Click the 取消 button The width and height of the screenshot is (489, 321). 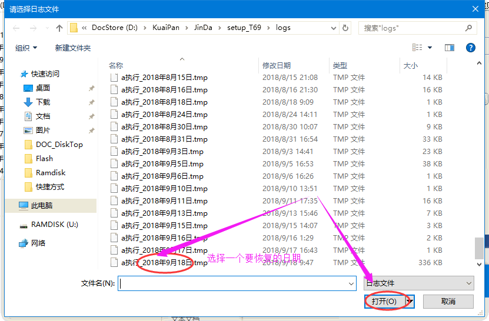pyautogui.click(x=448, y=301)
